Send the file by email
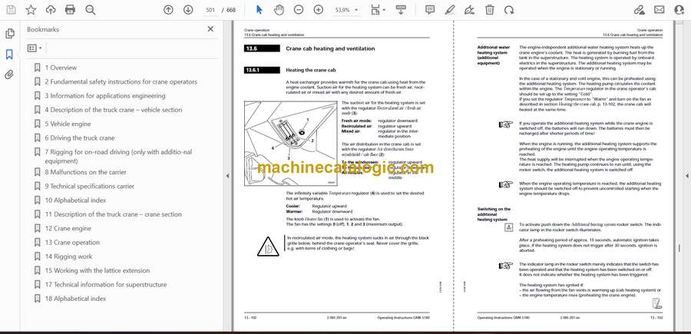The width and height of the screenshot is (691, 334). (660, 10)
